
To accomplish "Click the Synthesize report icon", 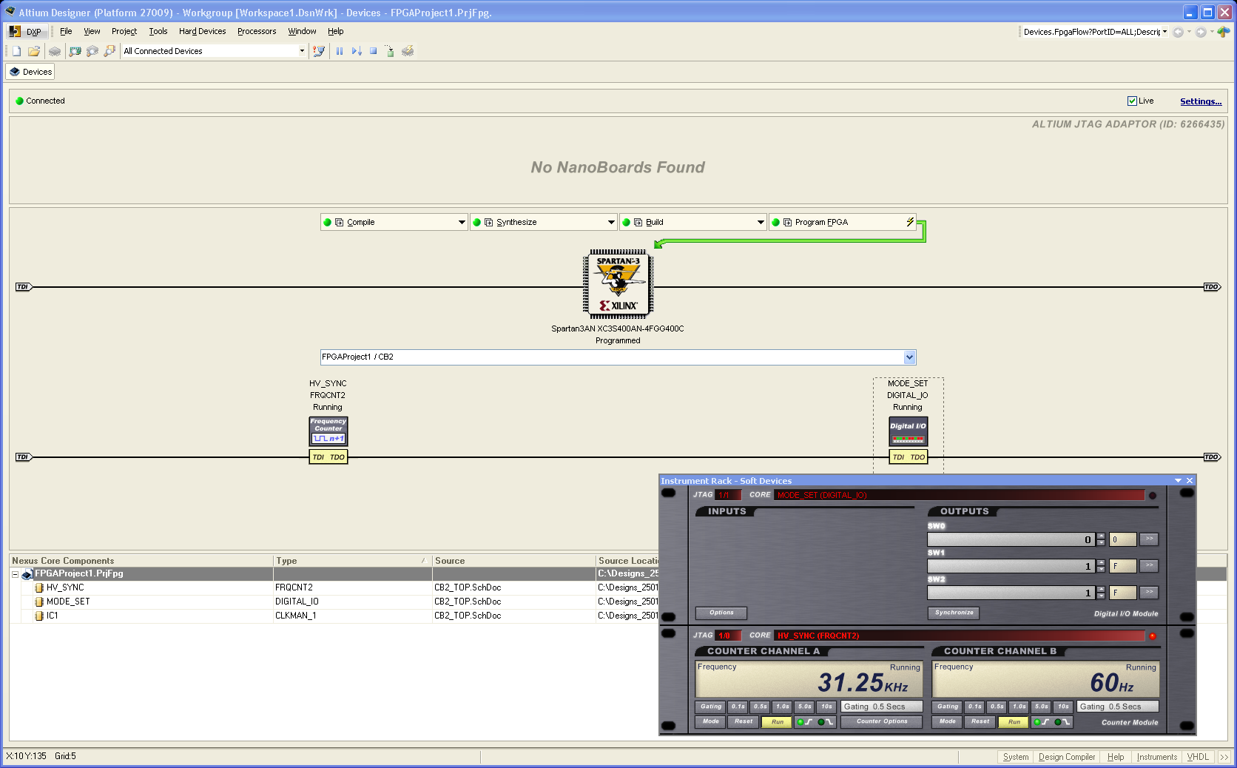I will (x=489, y=222).
